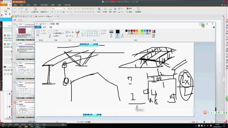Toggle Bold in WPS toolbar
The width and height of the screenshot is (228, 128).
click(x=52, y=12)
